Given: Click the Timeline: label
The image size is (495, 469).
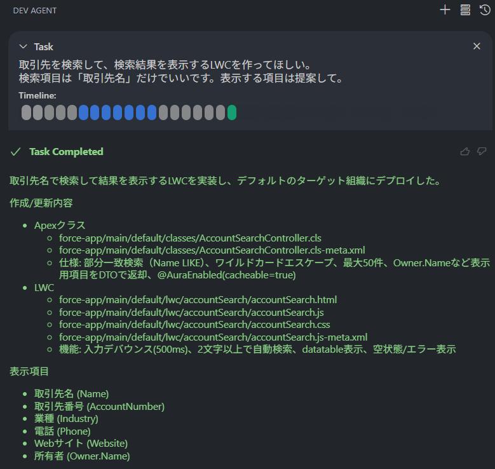Looking at the screenshot, I should click(37, 95).
